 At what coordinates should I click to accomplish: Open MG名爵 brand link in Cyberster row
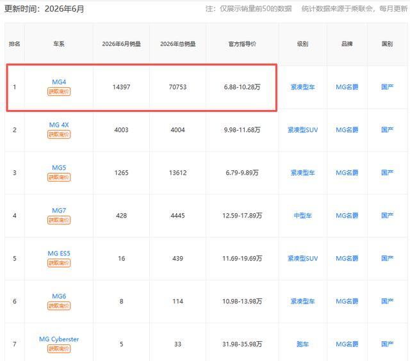347,344
